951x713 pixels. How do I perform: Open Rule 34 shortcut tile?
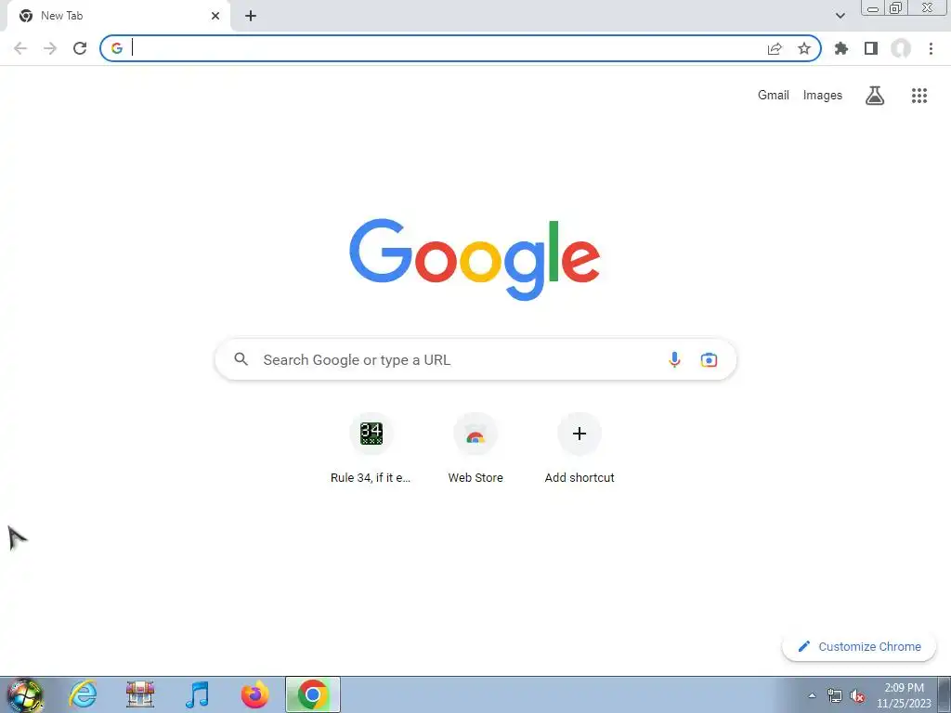371,448
